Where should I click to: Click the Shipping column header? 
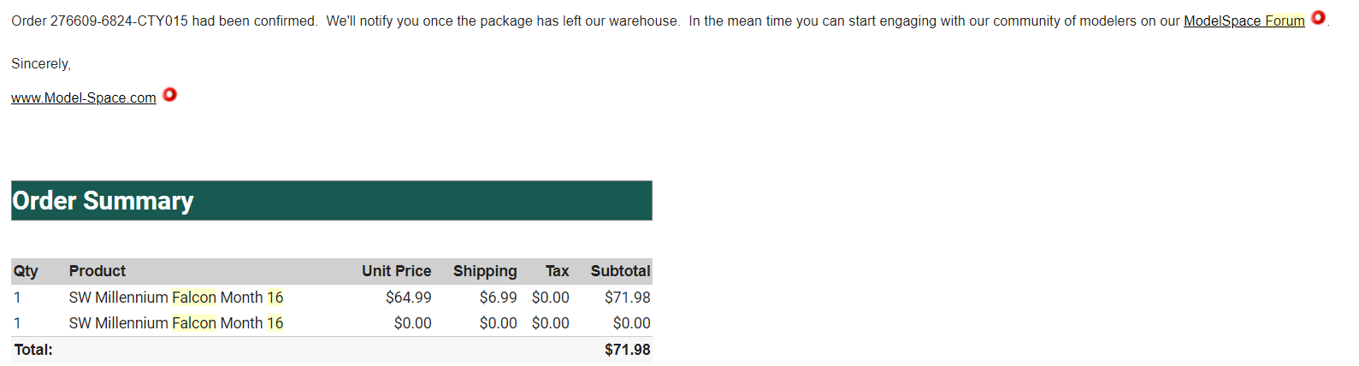click(x=485, y=271)
